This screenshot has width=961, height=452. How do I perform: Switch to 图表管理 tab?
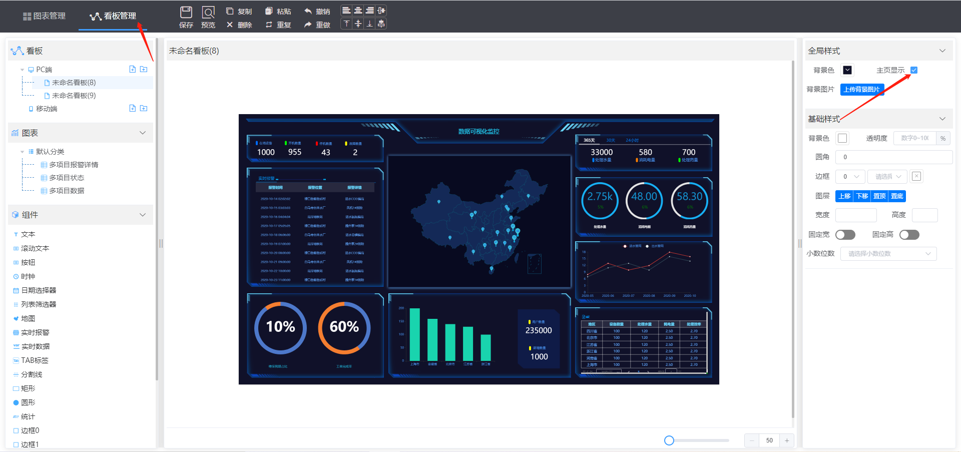click(44, 16)
